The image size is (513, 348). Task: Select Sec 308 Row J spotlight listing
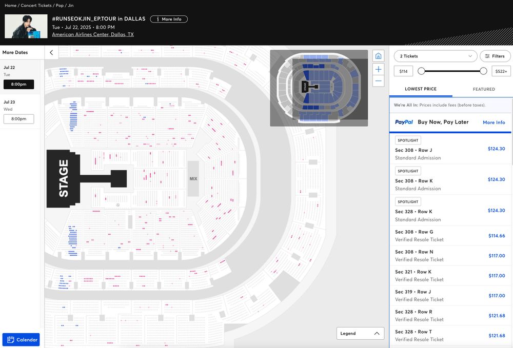(450, 149)
